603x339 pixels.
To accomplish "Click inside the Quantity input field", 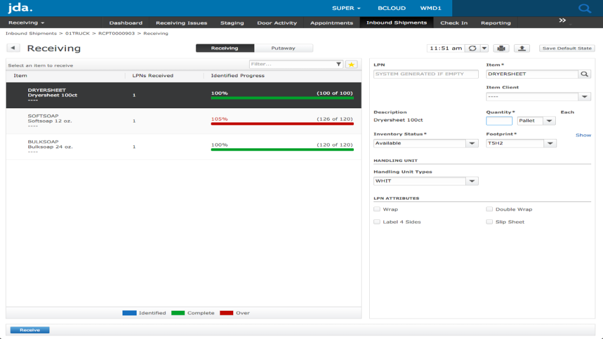I will (x=499, y=120).
